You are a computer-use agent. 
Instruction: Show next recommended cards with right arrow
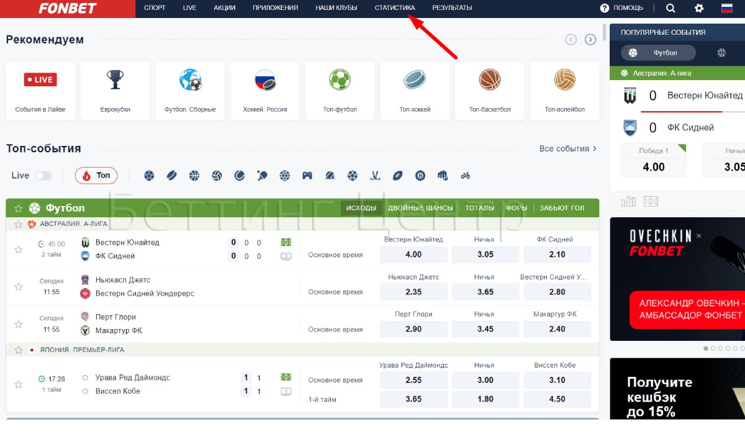pos(590,40)
